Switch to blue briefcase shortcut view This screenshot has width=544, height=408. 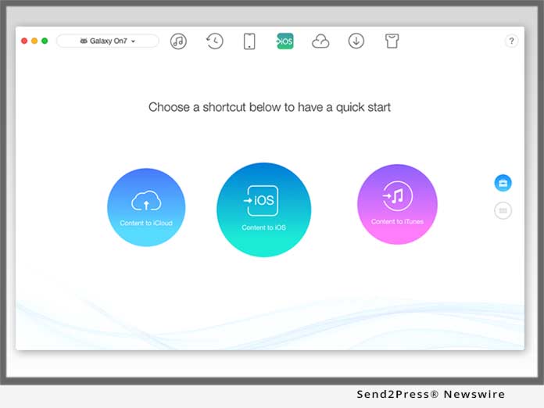pos(503,183)
